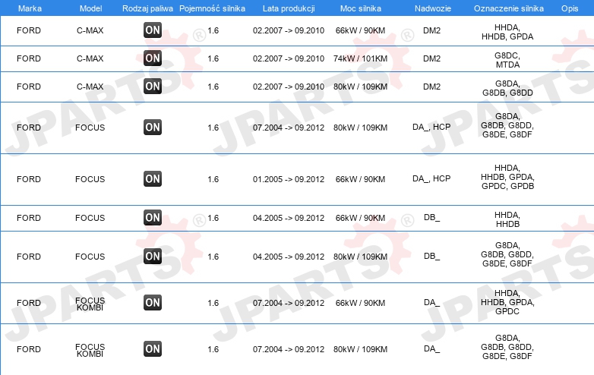Click DA_, HCP body in the 66kW FOCUS row
The width and height of the screenshot is (594, 375).
tap(431, 178)
